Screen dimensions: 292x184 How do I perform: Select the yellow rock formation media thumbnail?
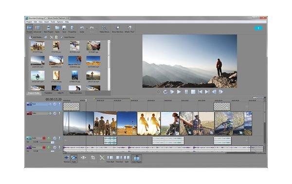pos(93,61)
